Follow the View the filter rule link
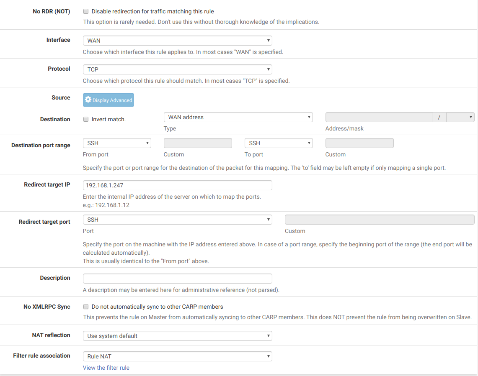The width and height of the screenshot is (478, 376). [106, 368]
